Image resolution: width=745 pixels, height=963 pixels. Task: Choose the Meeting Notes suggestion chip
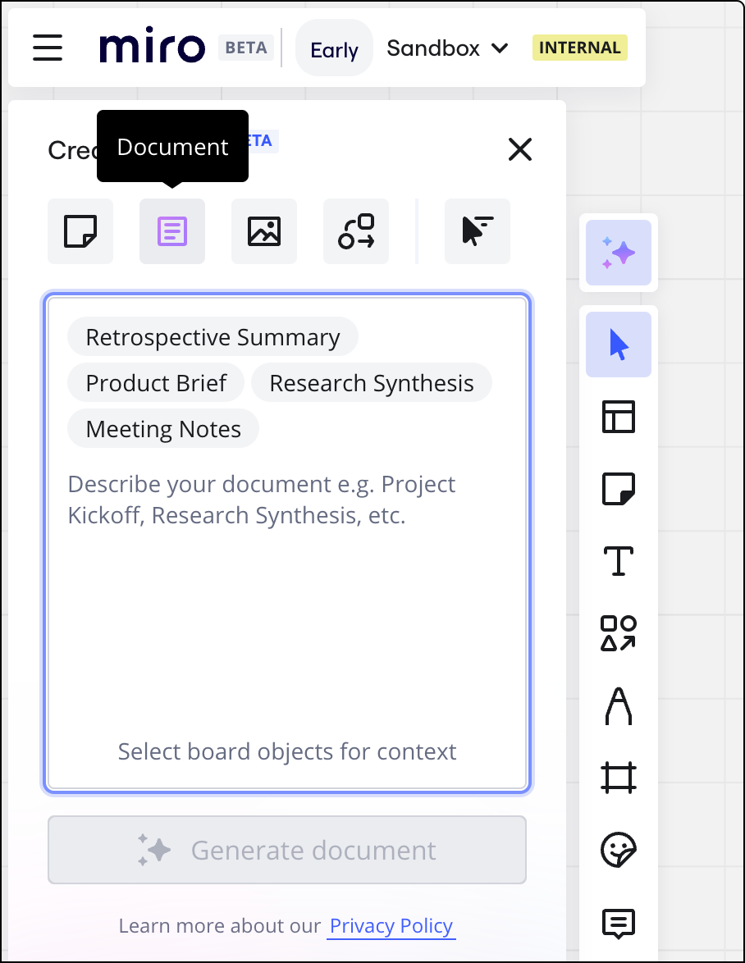click(163, 429)
